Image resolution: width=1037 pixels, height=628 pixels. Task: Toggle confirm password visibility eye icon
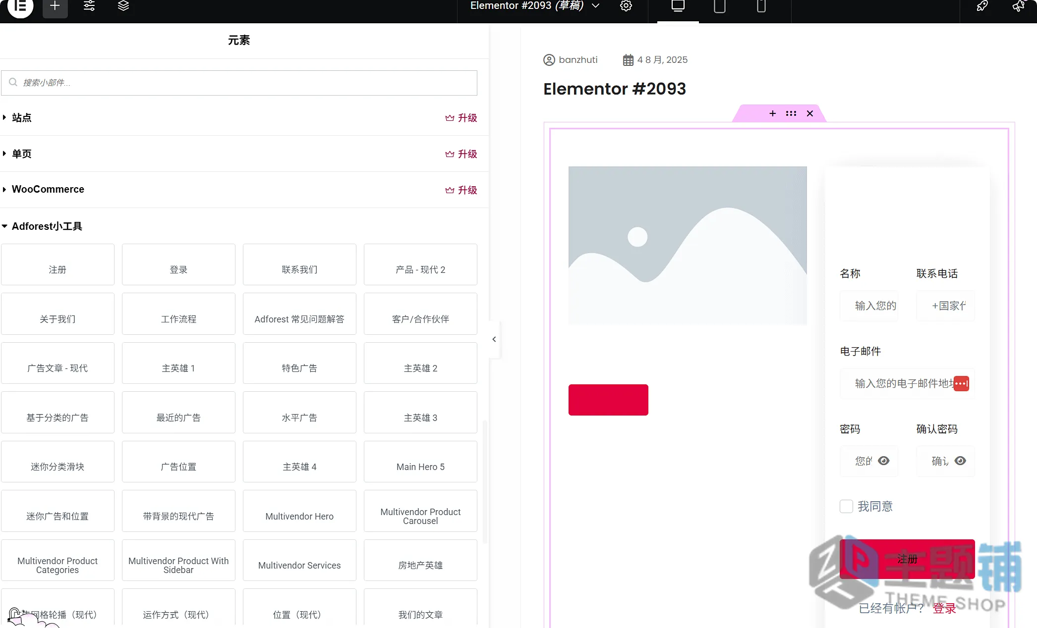pyautogui.click(x=960, y=461)
